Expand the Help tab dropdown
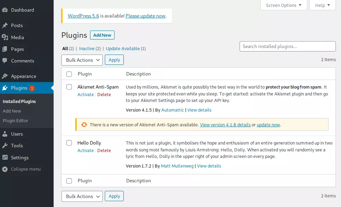 click(x=322, y=5)
